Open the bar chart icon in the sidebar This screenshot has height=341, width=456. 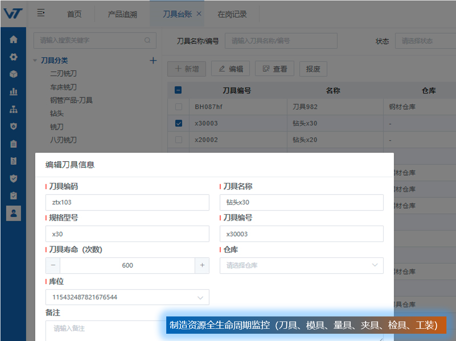click(13, 91)
